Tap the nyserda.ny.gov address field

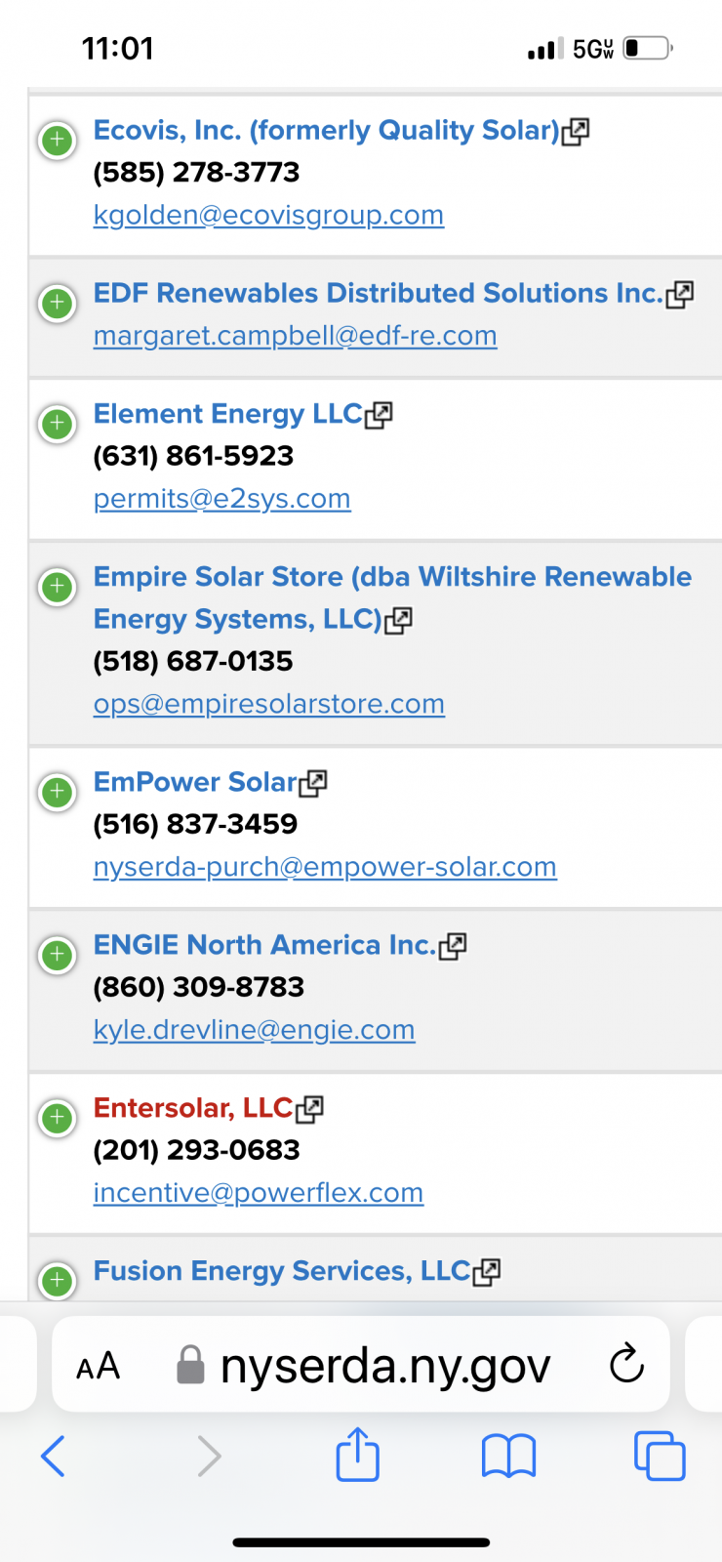tap(384, 1365)
